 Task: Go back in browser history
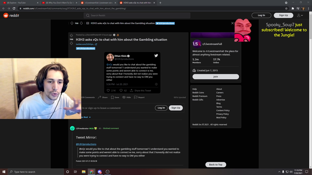tap(3, 9)
